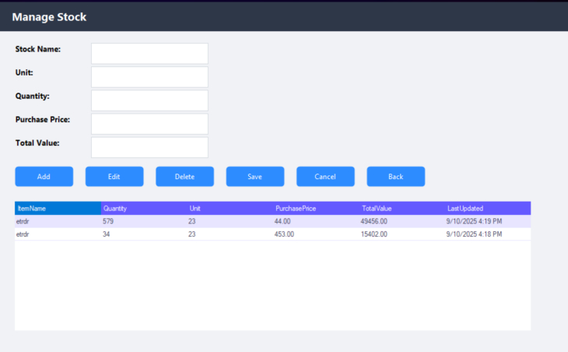Click the LastUpdated column header
This screenshot has height=352, width=568.
(x=487, y=209)
